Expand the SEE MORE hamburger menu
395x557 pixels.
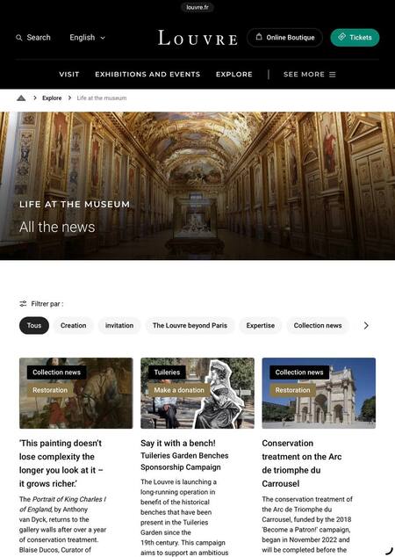tap(310, 75)
